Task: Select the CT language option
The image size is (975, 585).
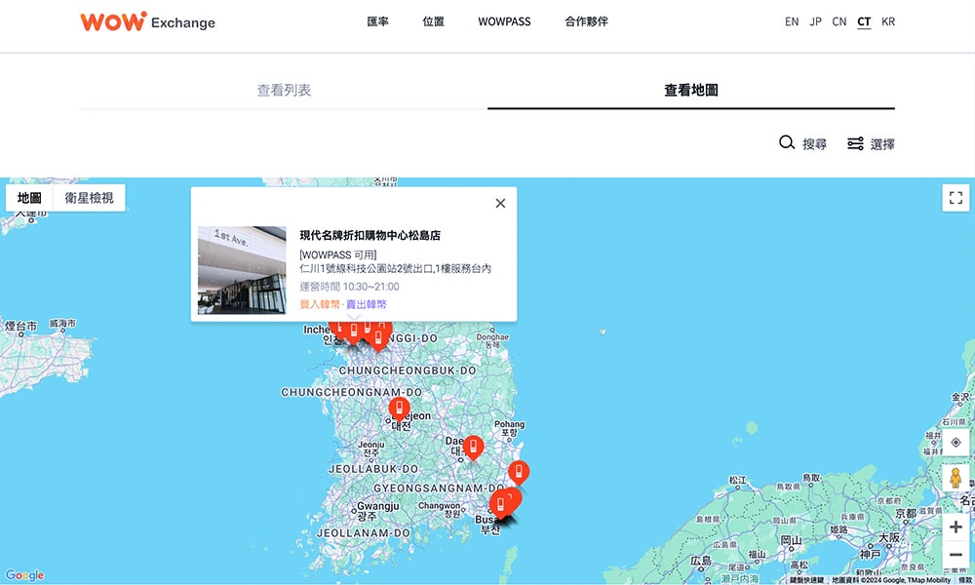Action: tap(864, 21)
